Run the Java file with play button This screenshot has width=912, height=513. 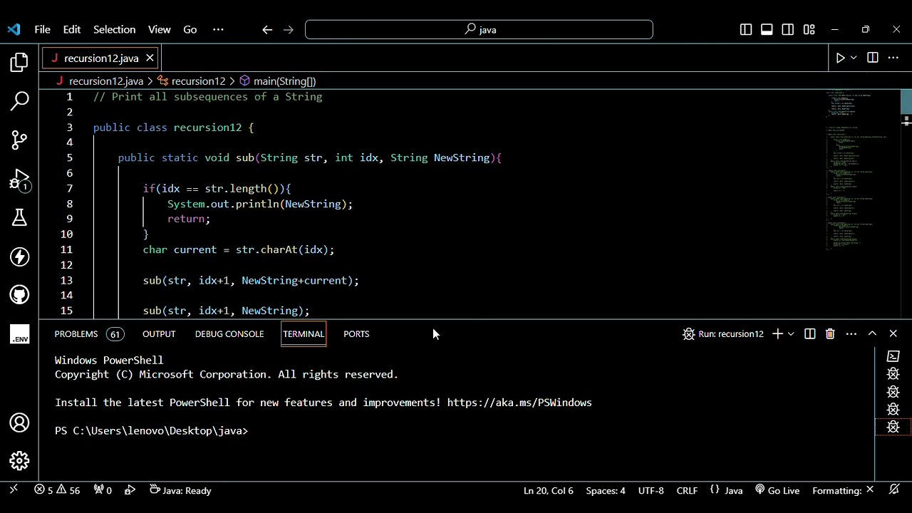(840, 58)
